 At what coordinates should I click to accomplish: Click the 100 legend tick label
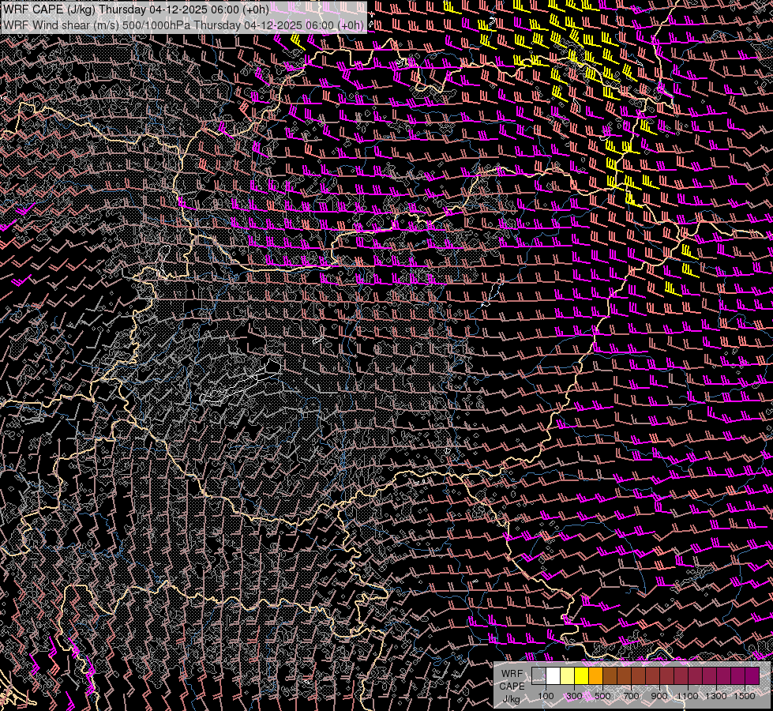pyautogui.click(x=546, y=696)
